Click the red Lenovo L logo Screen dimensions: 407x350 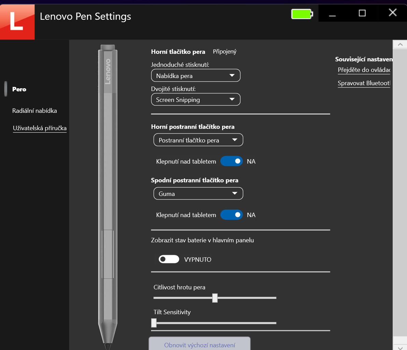coord(17,21)
